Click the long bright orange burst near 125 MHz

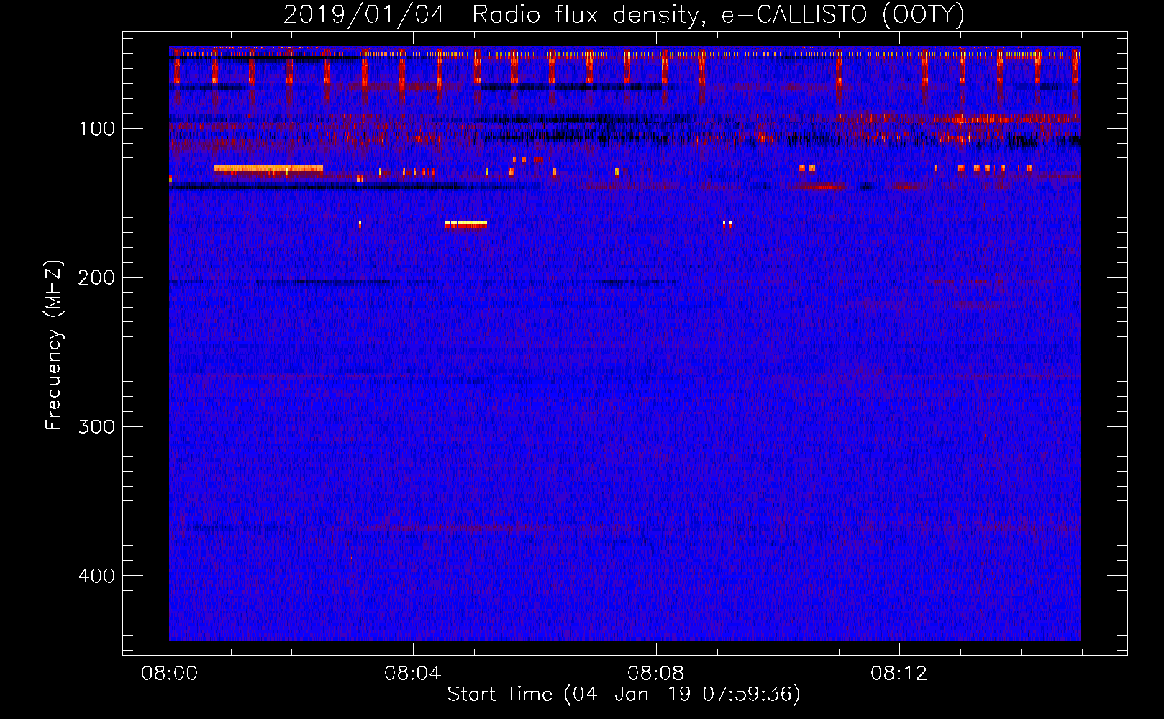pyautogui.click(x=268, y=168)
